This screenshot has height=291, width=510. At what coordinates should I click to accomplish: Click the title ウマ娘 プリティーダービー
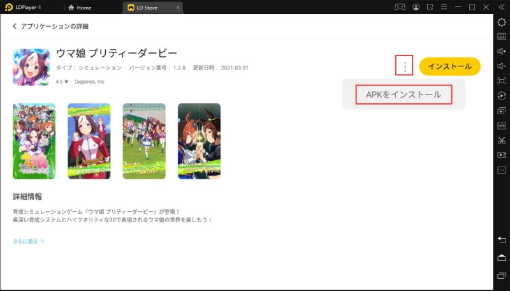(117, 53)
